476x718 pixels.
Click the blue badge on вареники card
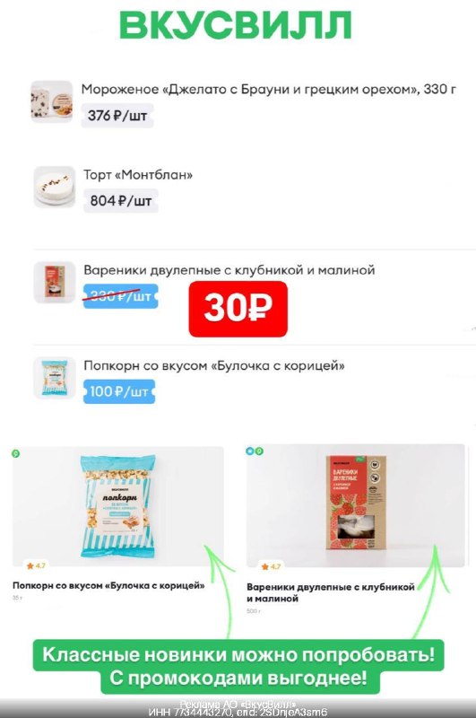250,451
